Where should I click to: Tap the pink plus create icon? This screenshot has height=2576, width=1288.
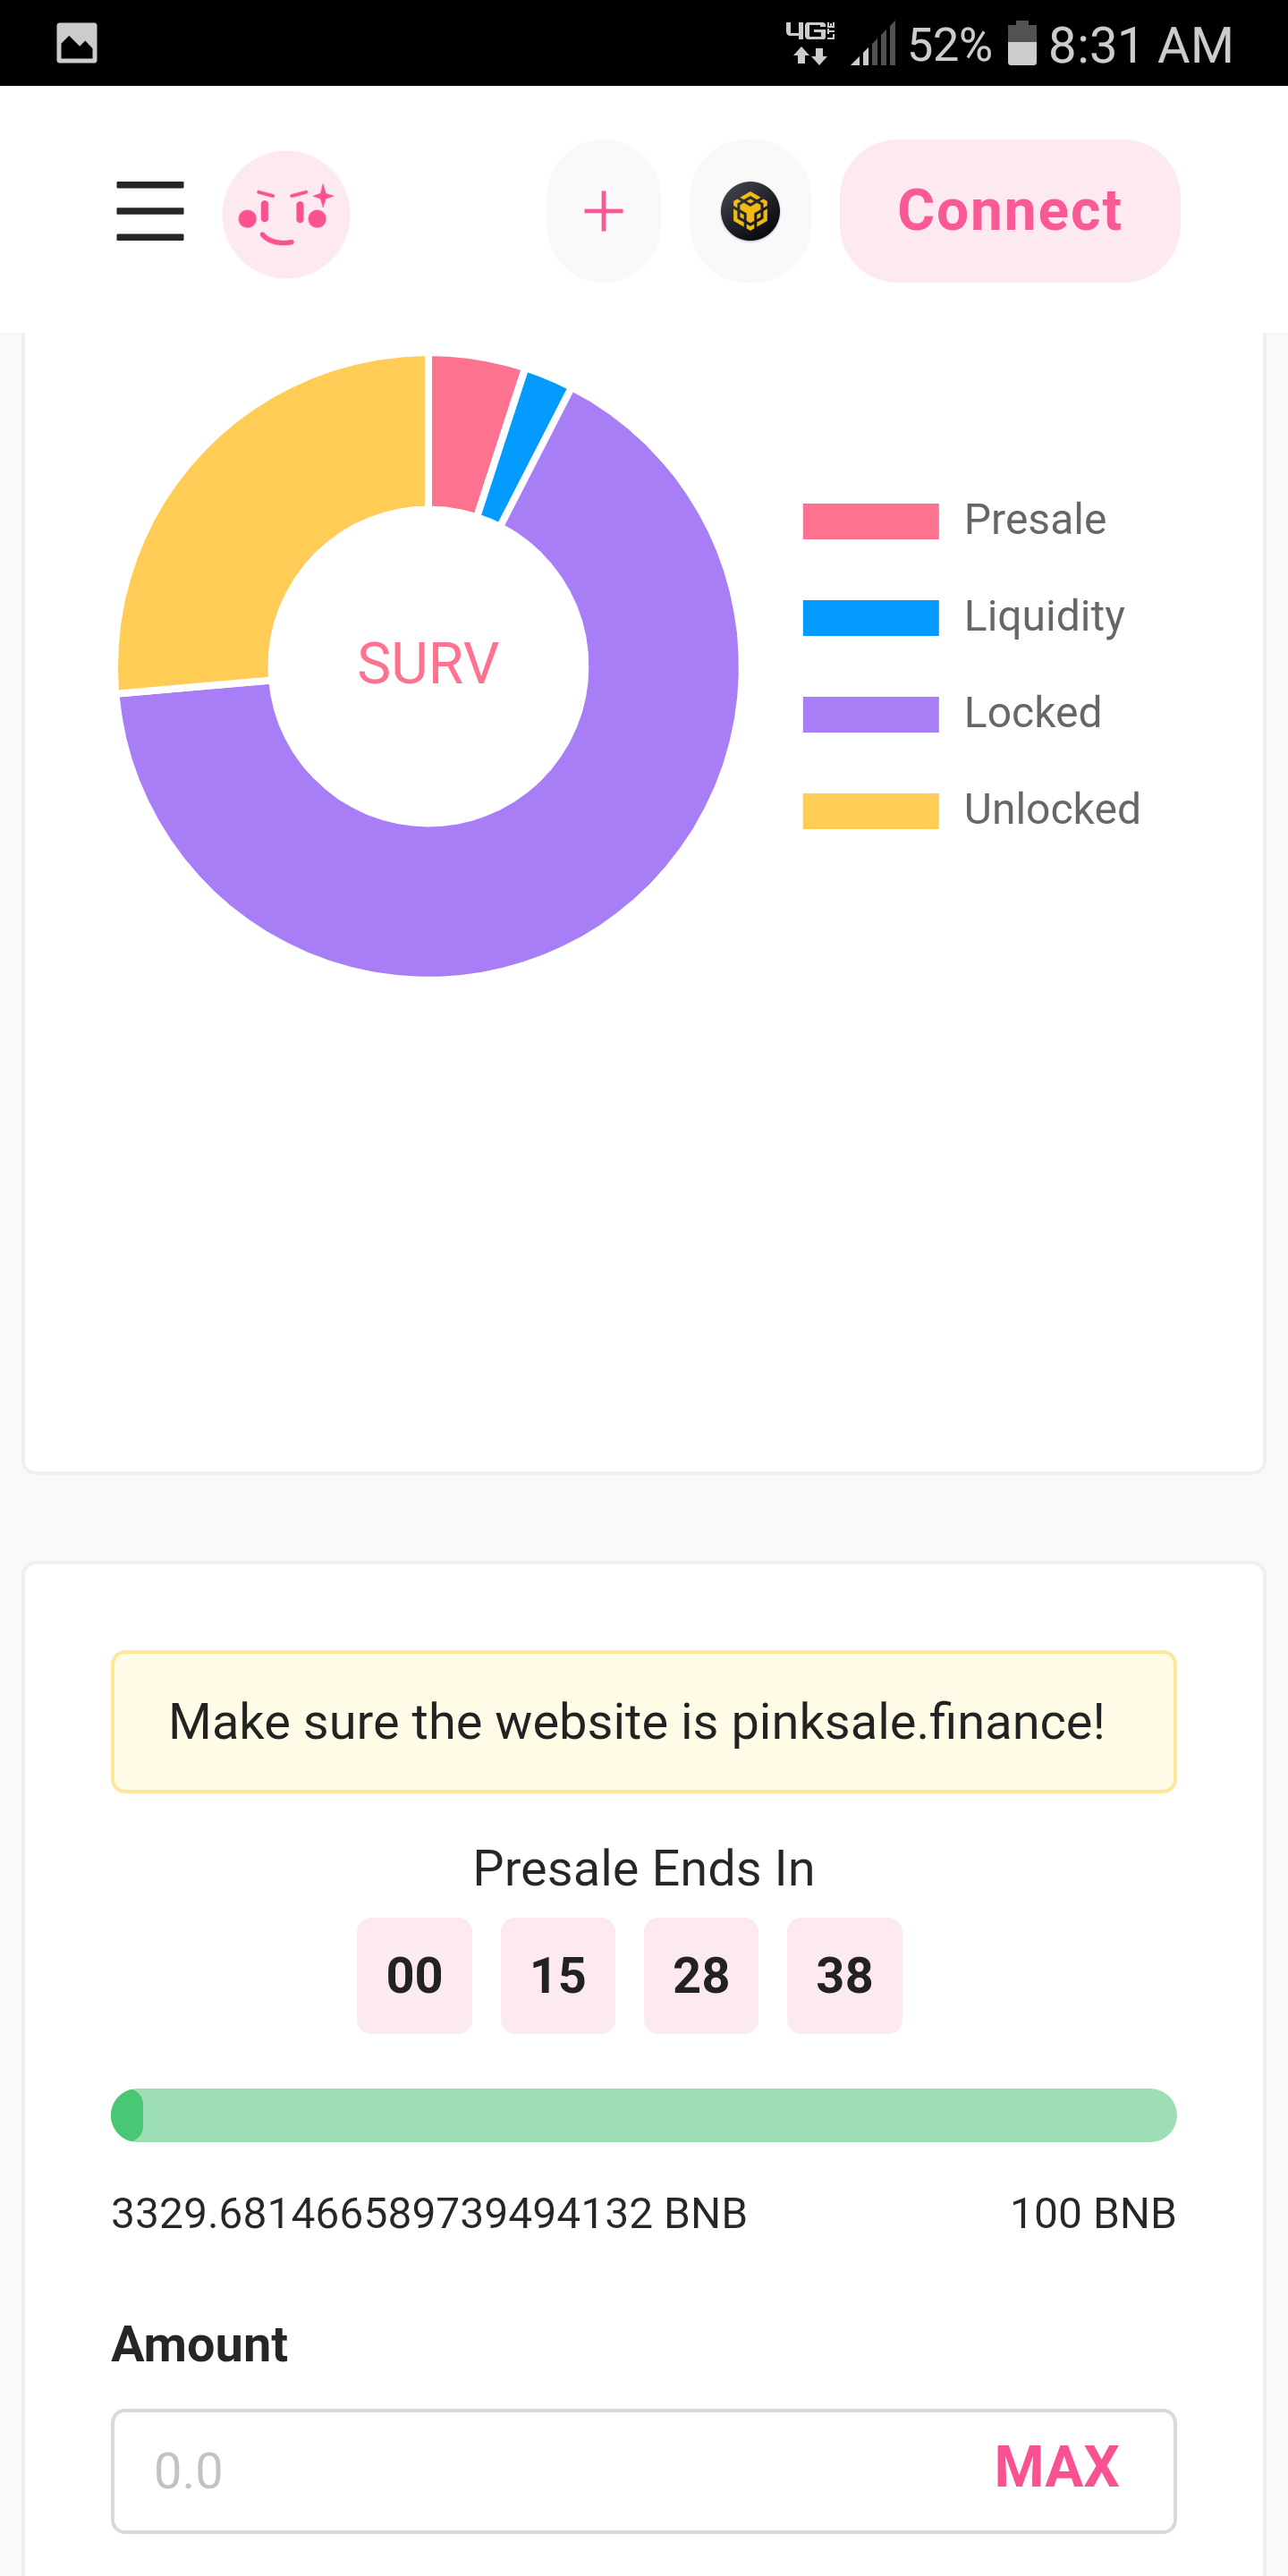(603, 211)
